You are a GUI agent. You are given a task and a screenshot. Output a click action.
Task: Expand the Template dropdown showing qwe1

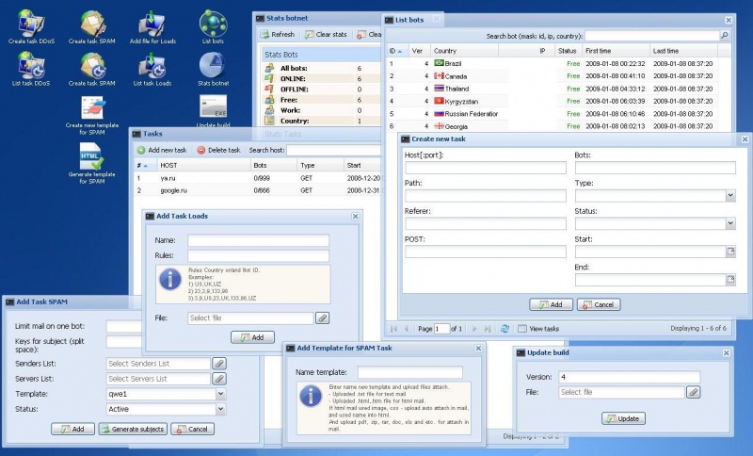click(219, 395)
